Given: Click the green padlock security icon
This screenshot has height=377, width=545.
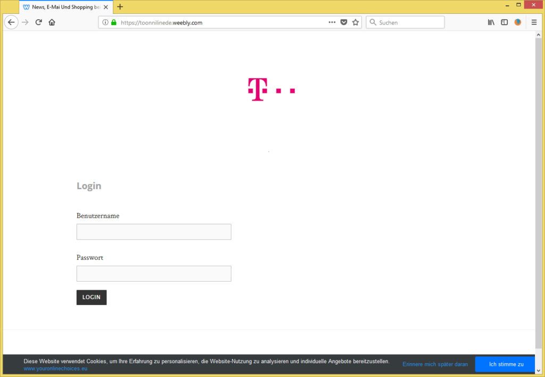Looking at the screenshot, I should 114,22.
